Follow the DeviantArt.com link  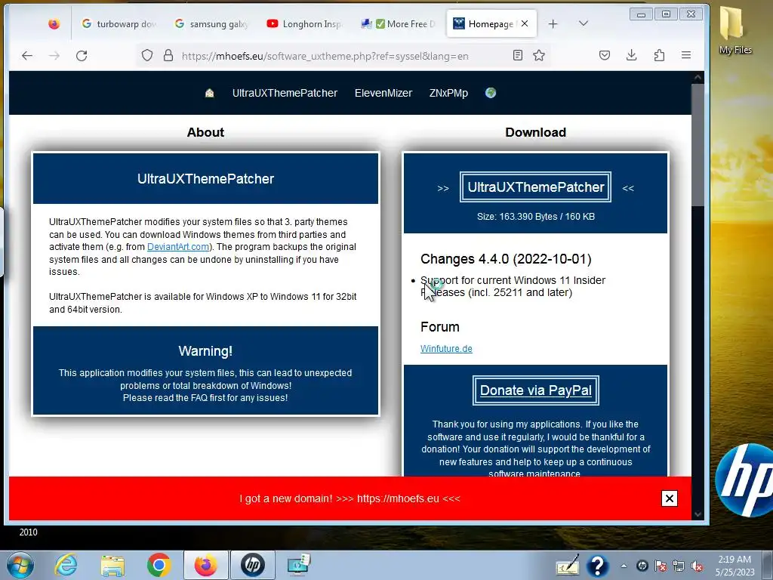(x=178, y=247)
